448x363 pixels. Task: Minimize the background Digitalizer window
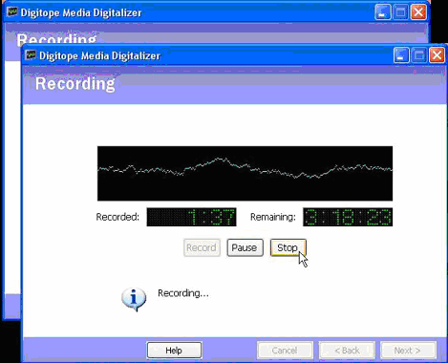pyautogui.click(x=383, y=12)
